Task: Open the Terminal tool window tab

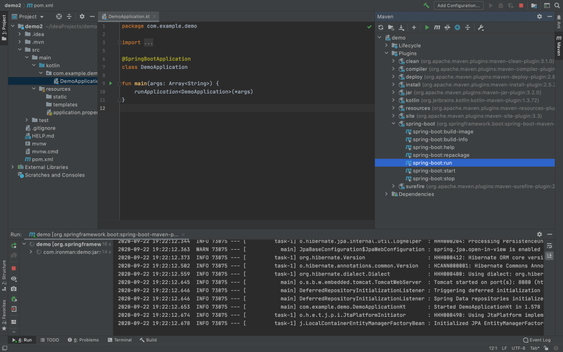Action: [119, 340]
